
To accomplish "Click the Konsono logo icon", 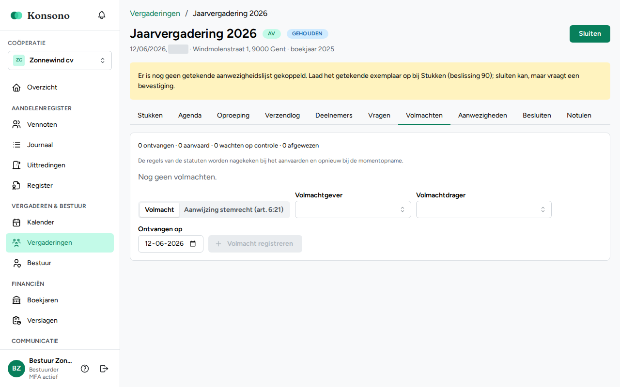I will tap(16, 15).
